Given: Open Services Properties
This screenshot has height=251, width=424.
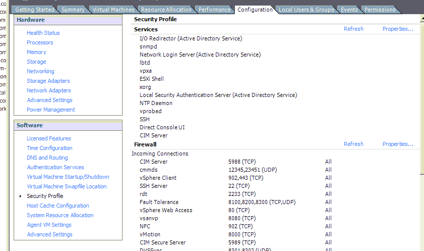Looking at the screenshot, I should tap(398, 29).
